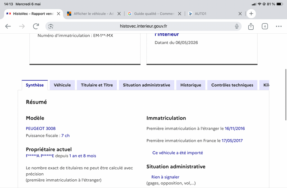Image resolution: width=287 pixels, height=188 pixels.
Task: Click the page vertical scrollbar
Action: [286, 95]
